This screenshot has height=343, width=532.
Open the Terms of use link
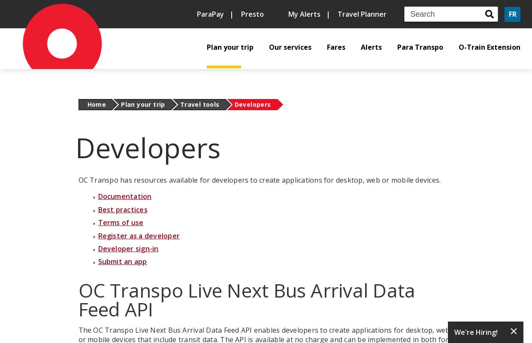tap(121, 223)
